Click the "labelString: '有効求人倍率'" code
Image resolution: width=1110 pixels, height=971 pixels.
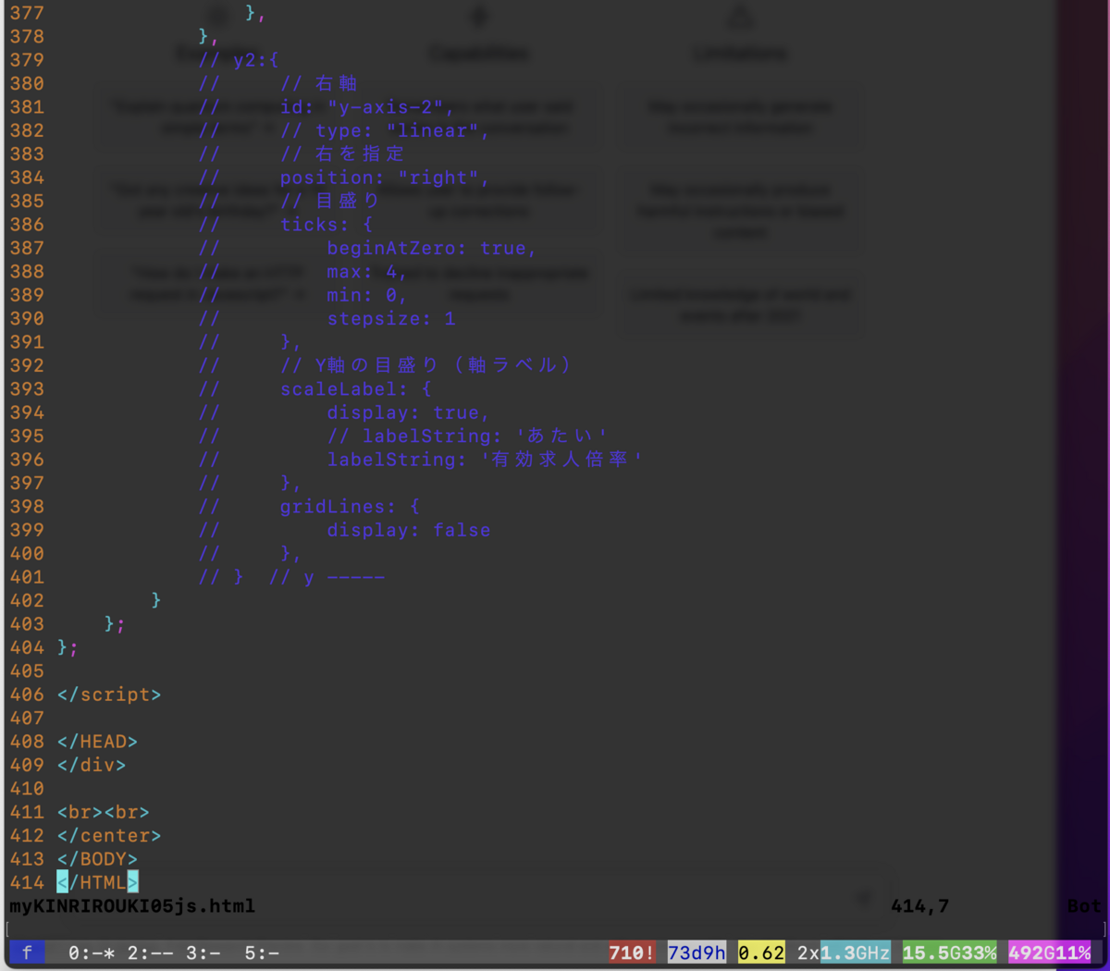point(485,460)
